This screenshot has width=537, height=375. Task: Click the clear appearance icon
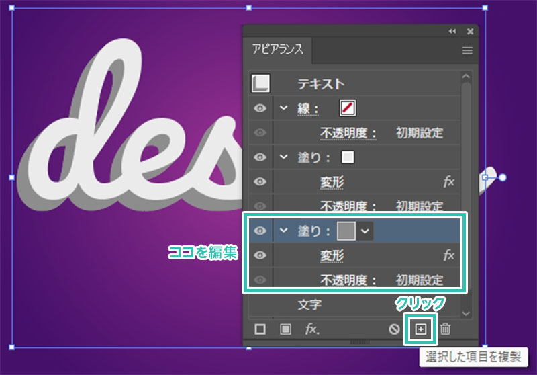tap(394, 329)
